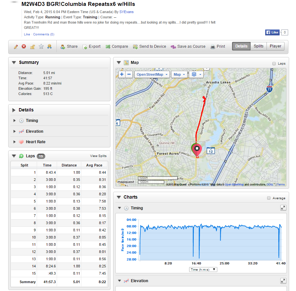Click the padlock privacy icon
Screen dimensions: 296x291
tap(32, 47)
